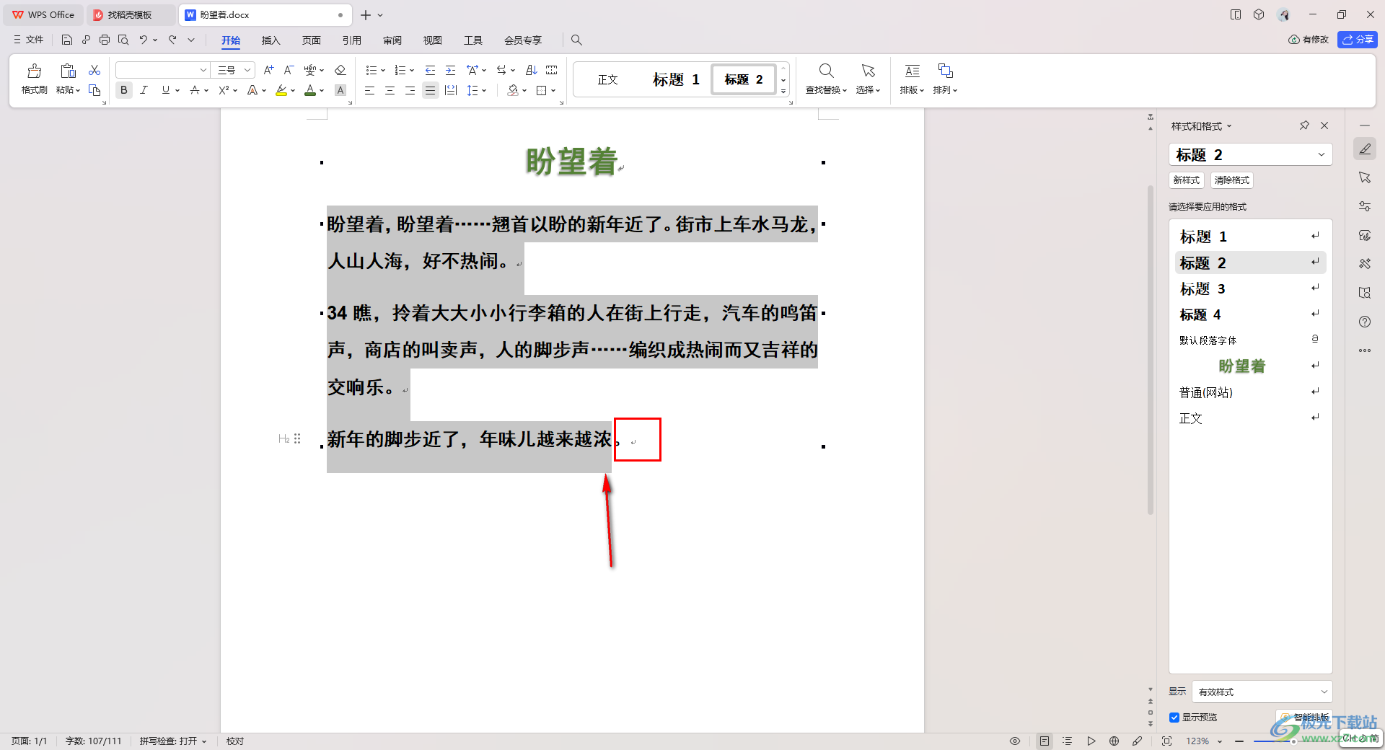Click the 清除格式 button

click(x=1231, y=180)
